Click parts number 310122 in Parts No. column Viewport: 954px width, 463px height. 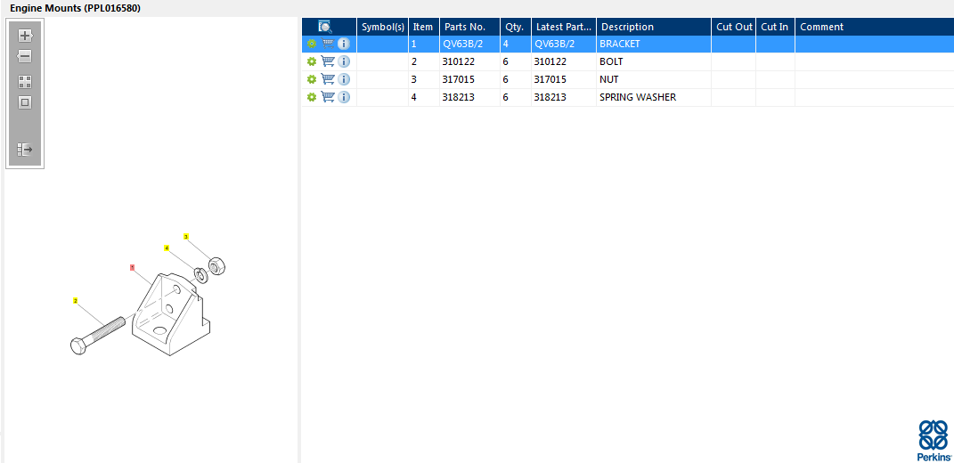coord(469,61)
